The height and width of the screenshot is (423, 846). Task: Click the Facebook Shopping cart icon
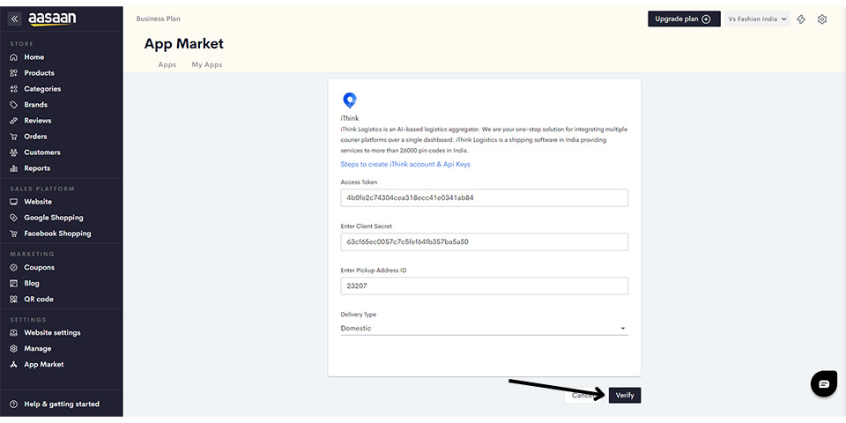click(14, 234)
